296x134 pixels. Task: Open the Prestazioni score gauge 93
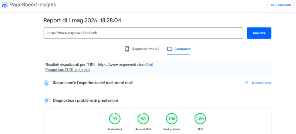coord(115,119)
